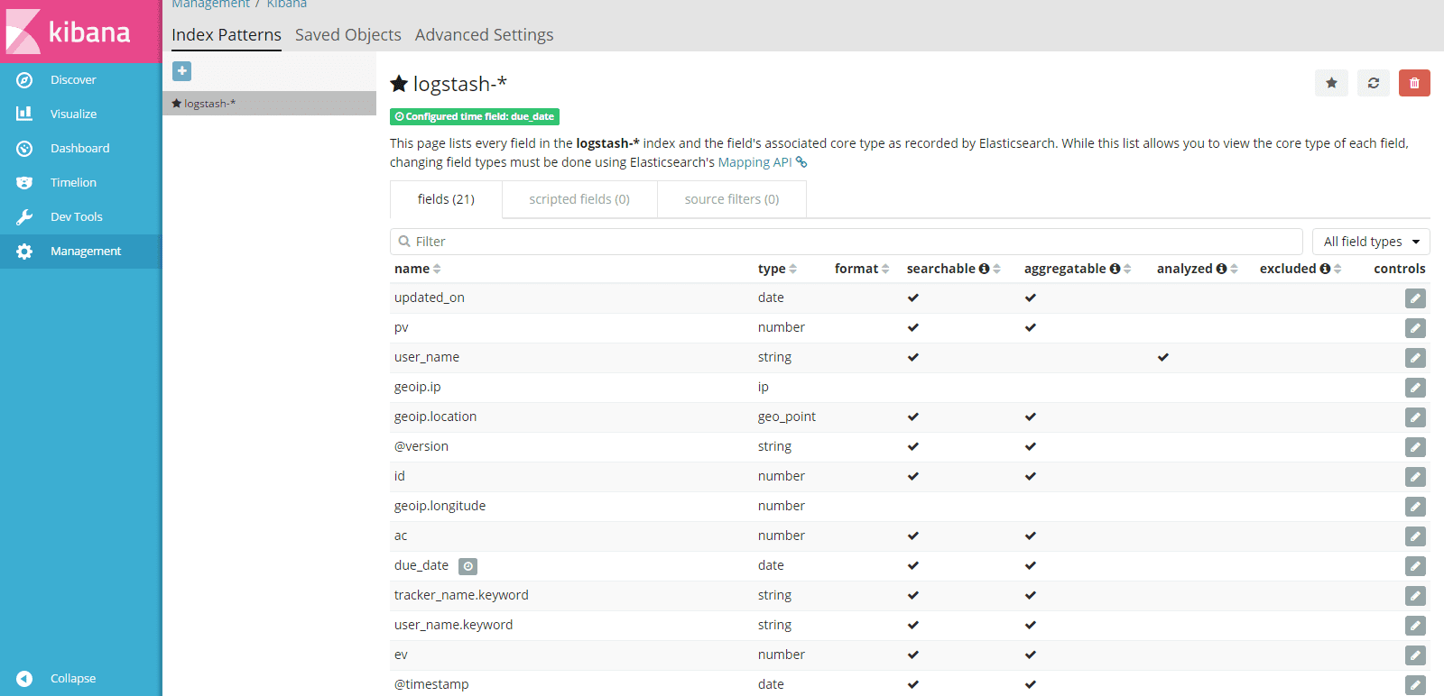The height and width of the screenshot is (696, 1444).
Task: Open the All field types dropdown
Action: coord(1371,242)
